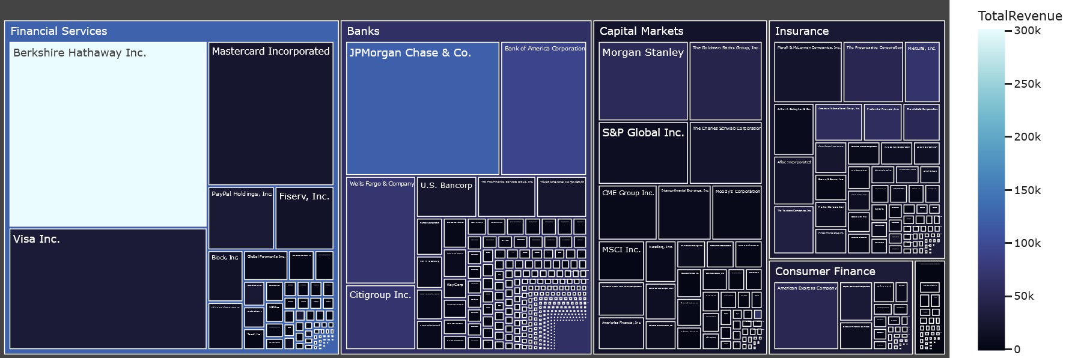Click the JPMorgan Chase & Co. tile
1078x358 pixels.
tap(422, 109)
